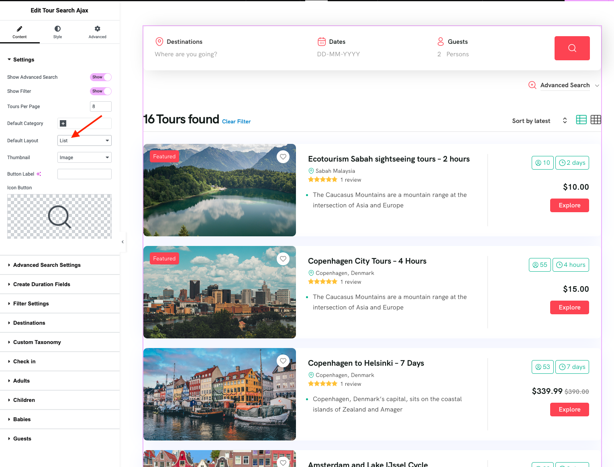Viewport: 614px width, 467px height.
Task: Collapse the editor panel with chevron handle
Action: coord(122,242)
